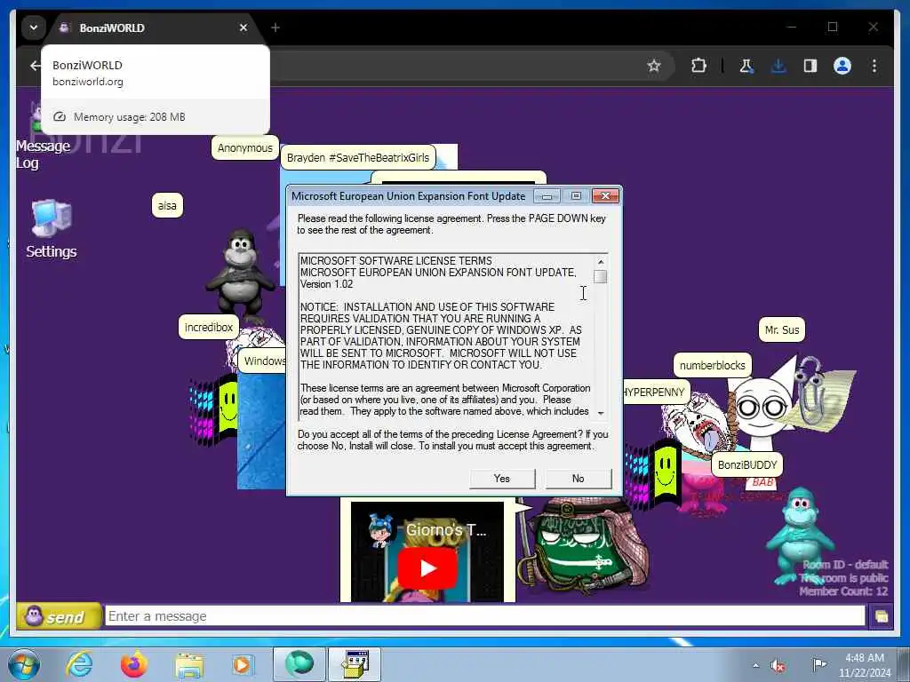Click the Brayden #SaveTheBeatrixGirls name tag
Image resolution: width=910 pixels, height=682 pixels.
coord(358,158)
